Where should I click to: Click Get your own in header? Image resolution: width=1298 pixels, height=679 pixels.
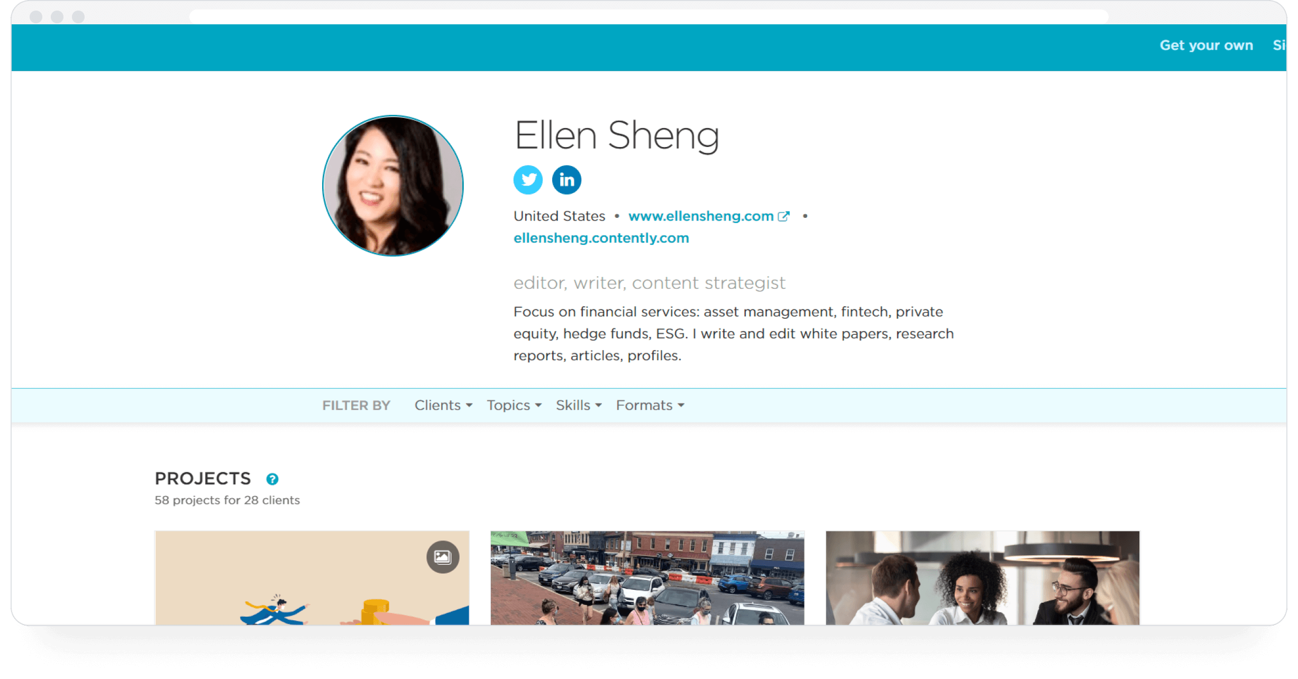(x=1206, y=45)
